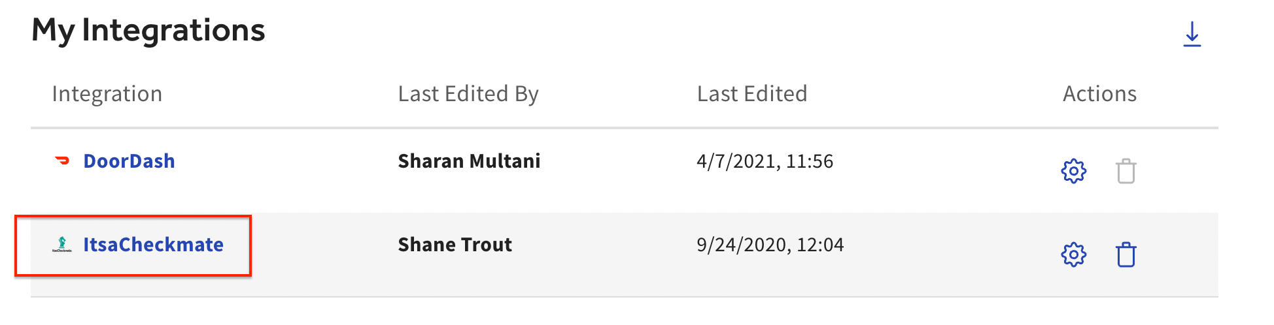This screenshot has width=1274, height=325.
Task: Open DoorDash integration settings gear
Action: (x=1073, y=172)
